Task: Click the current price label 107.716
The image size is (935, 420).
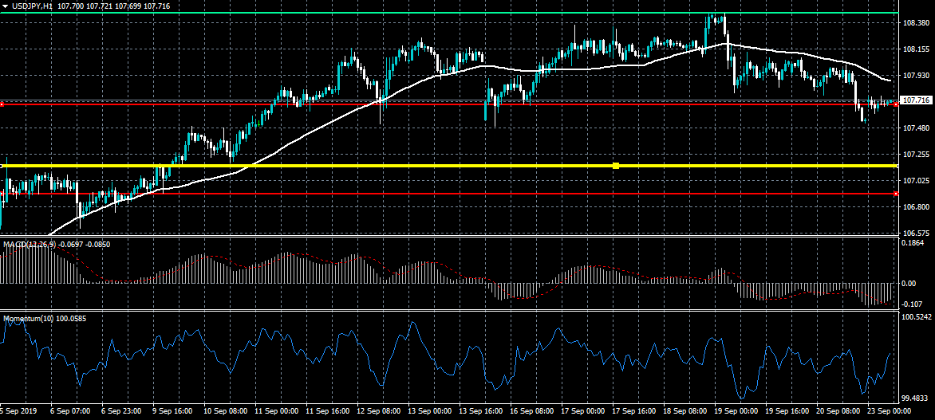Action: pyautogui.click(x=916, y=100)
